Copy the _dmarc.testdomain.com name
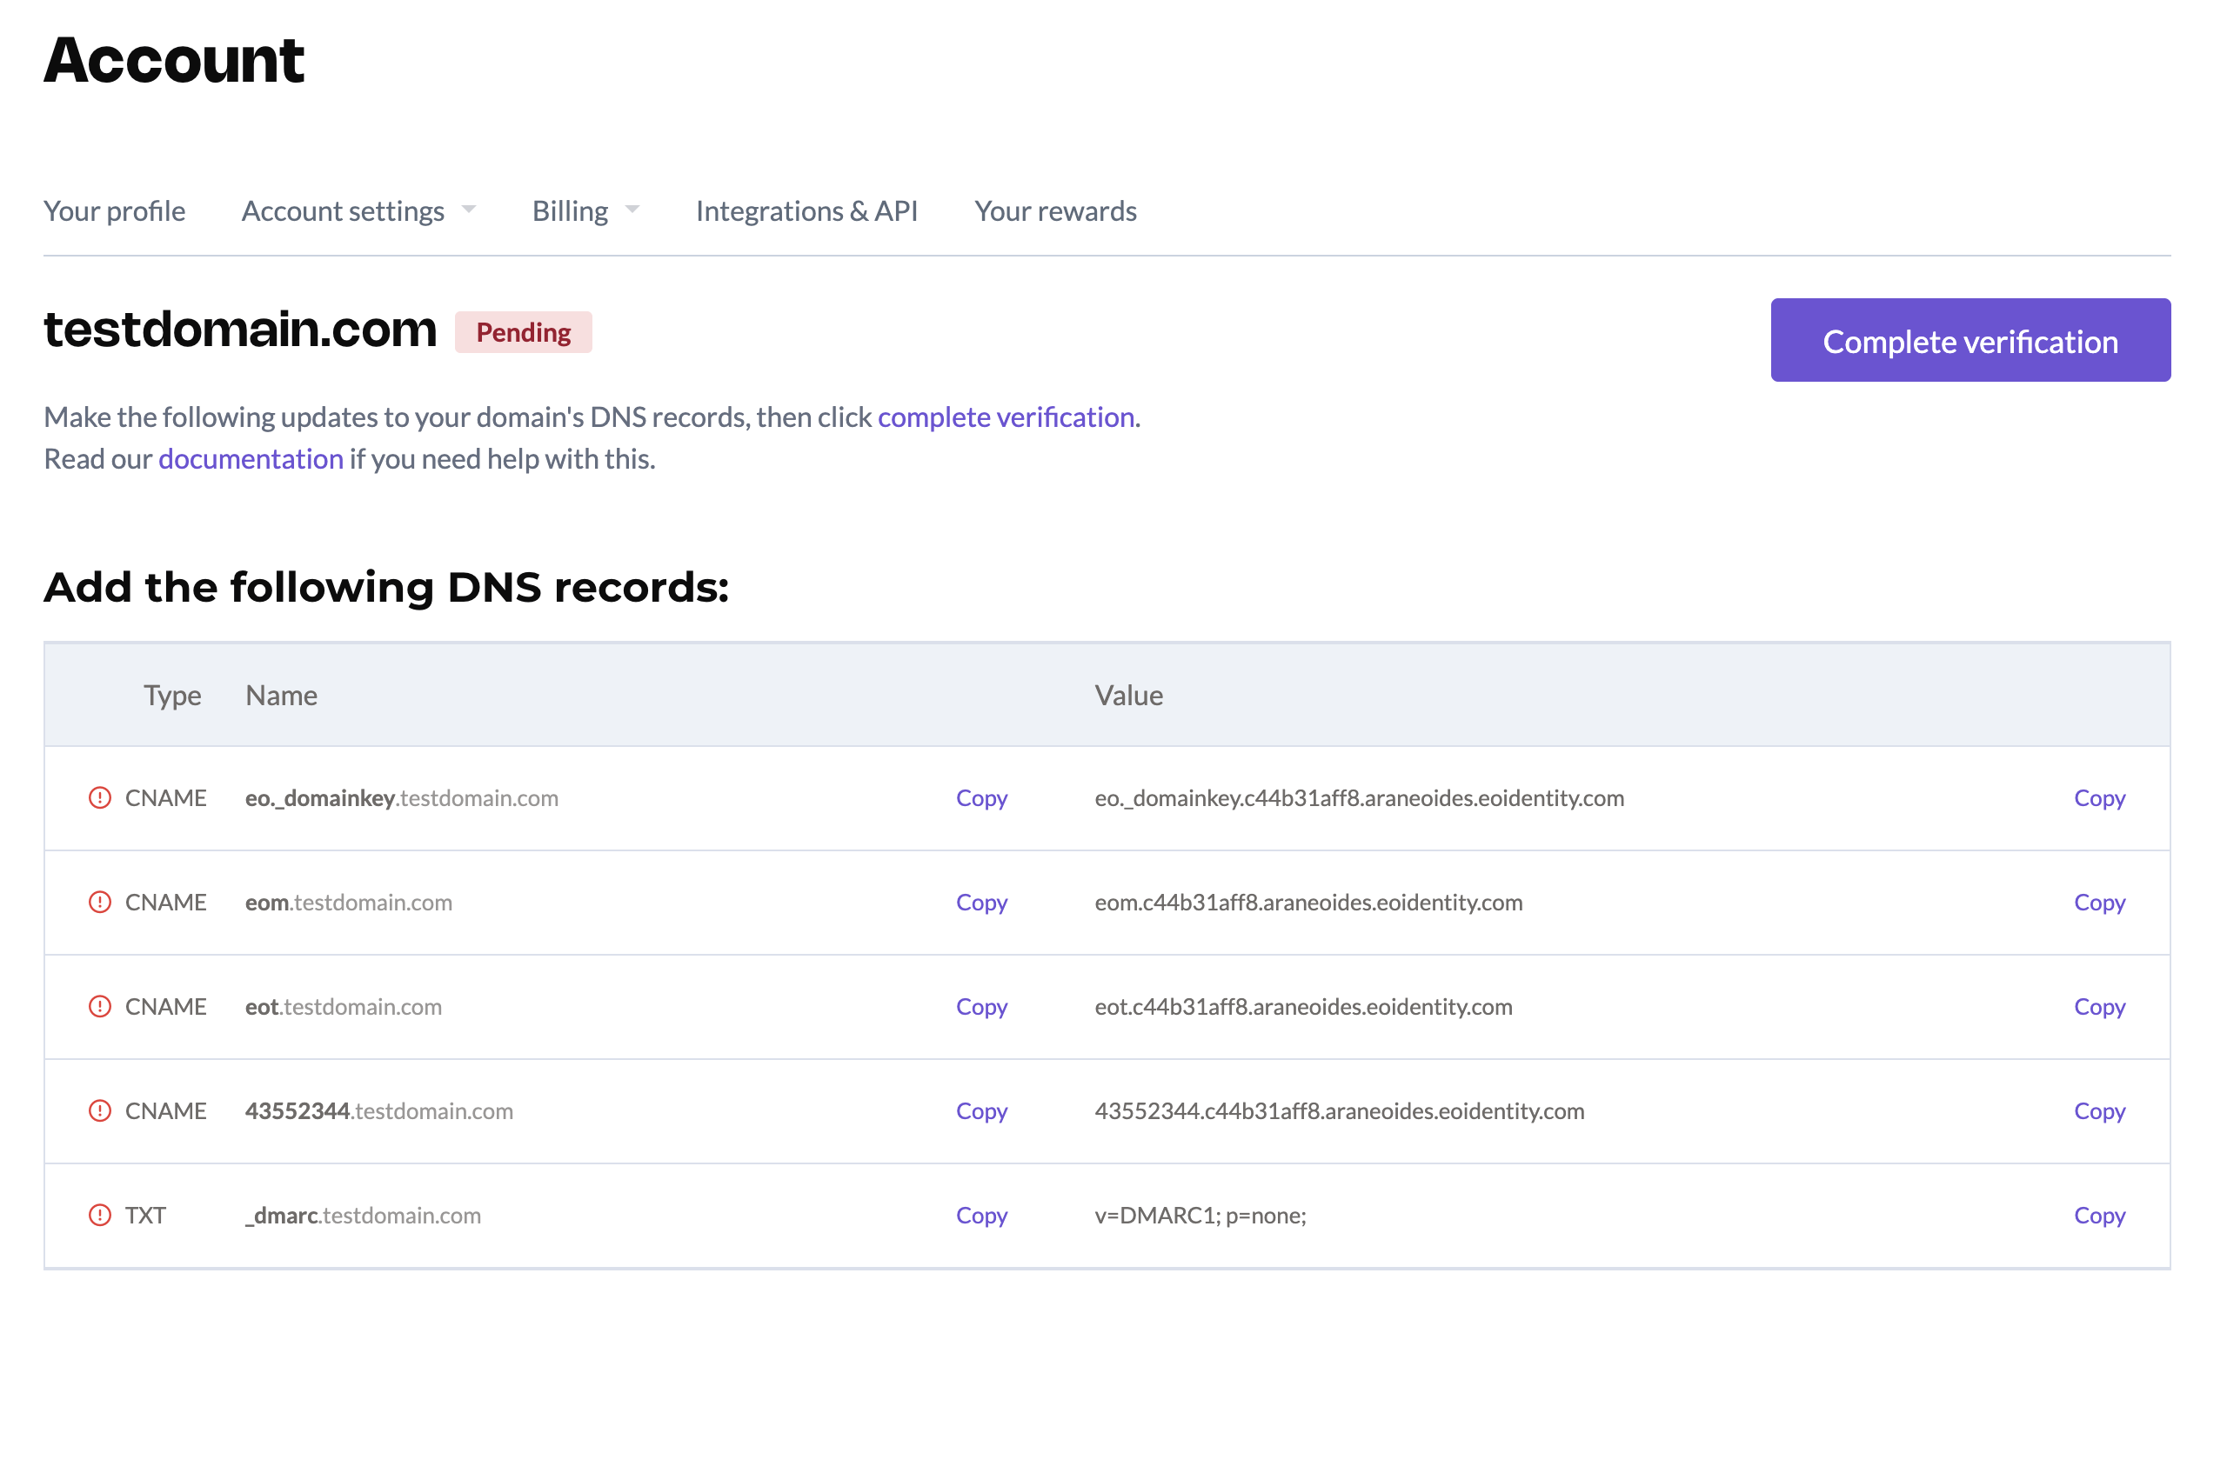The height and width of the screenshot is (1473, 2227). (981, 1215)
